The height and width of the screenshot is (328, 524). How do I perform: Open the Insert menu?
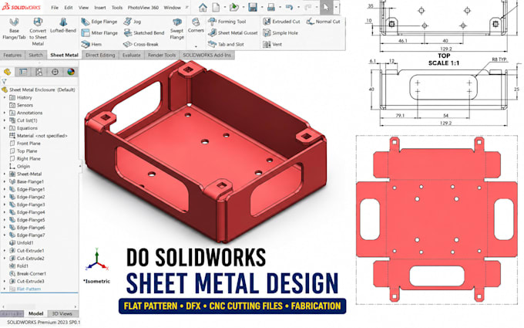click(x=100, y=8)
